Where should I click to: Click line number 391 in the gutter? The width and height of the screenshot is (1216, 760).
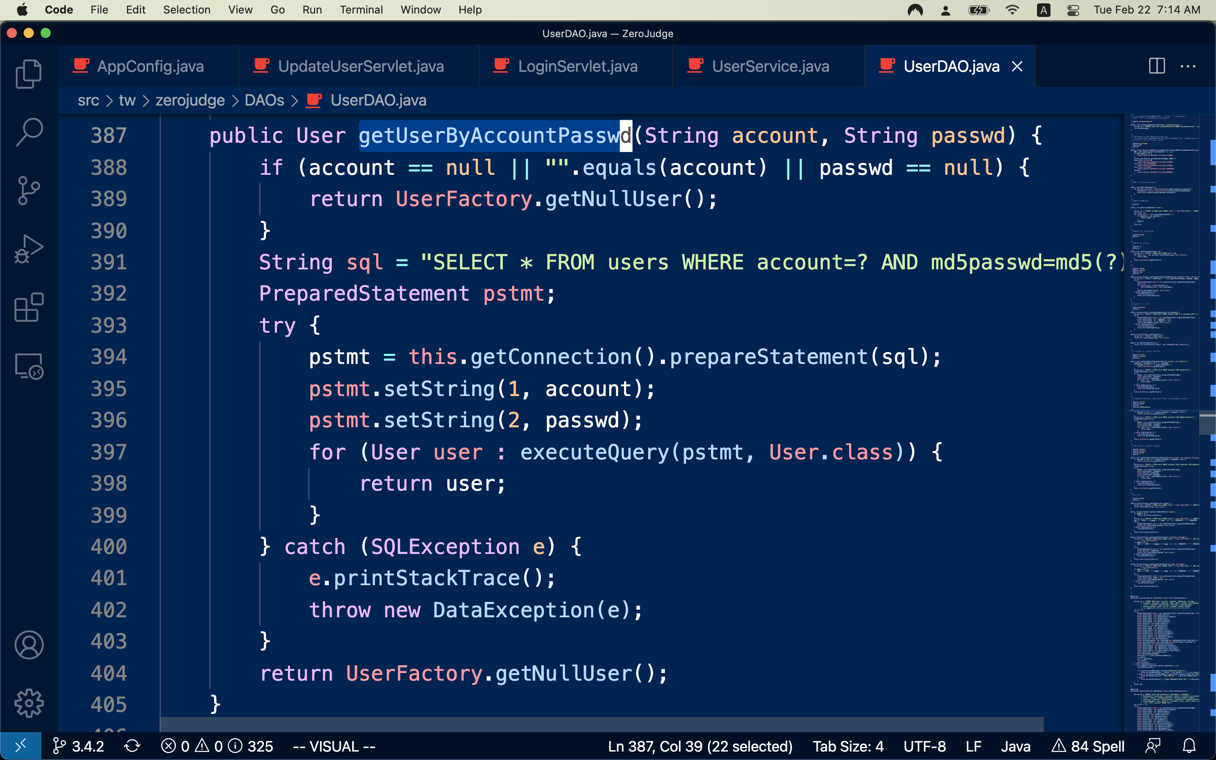[109, 262]
